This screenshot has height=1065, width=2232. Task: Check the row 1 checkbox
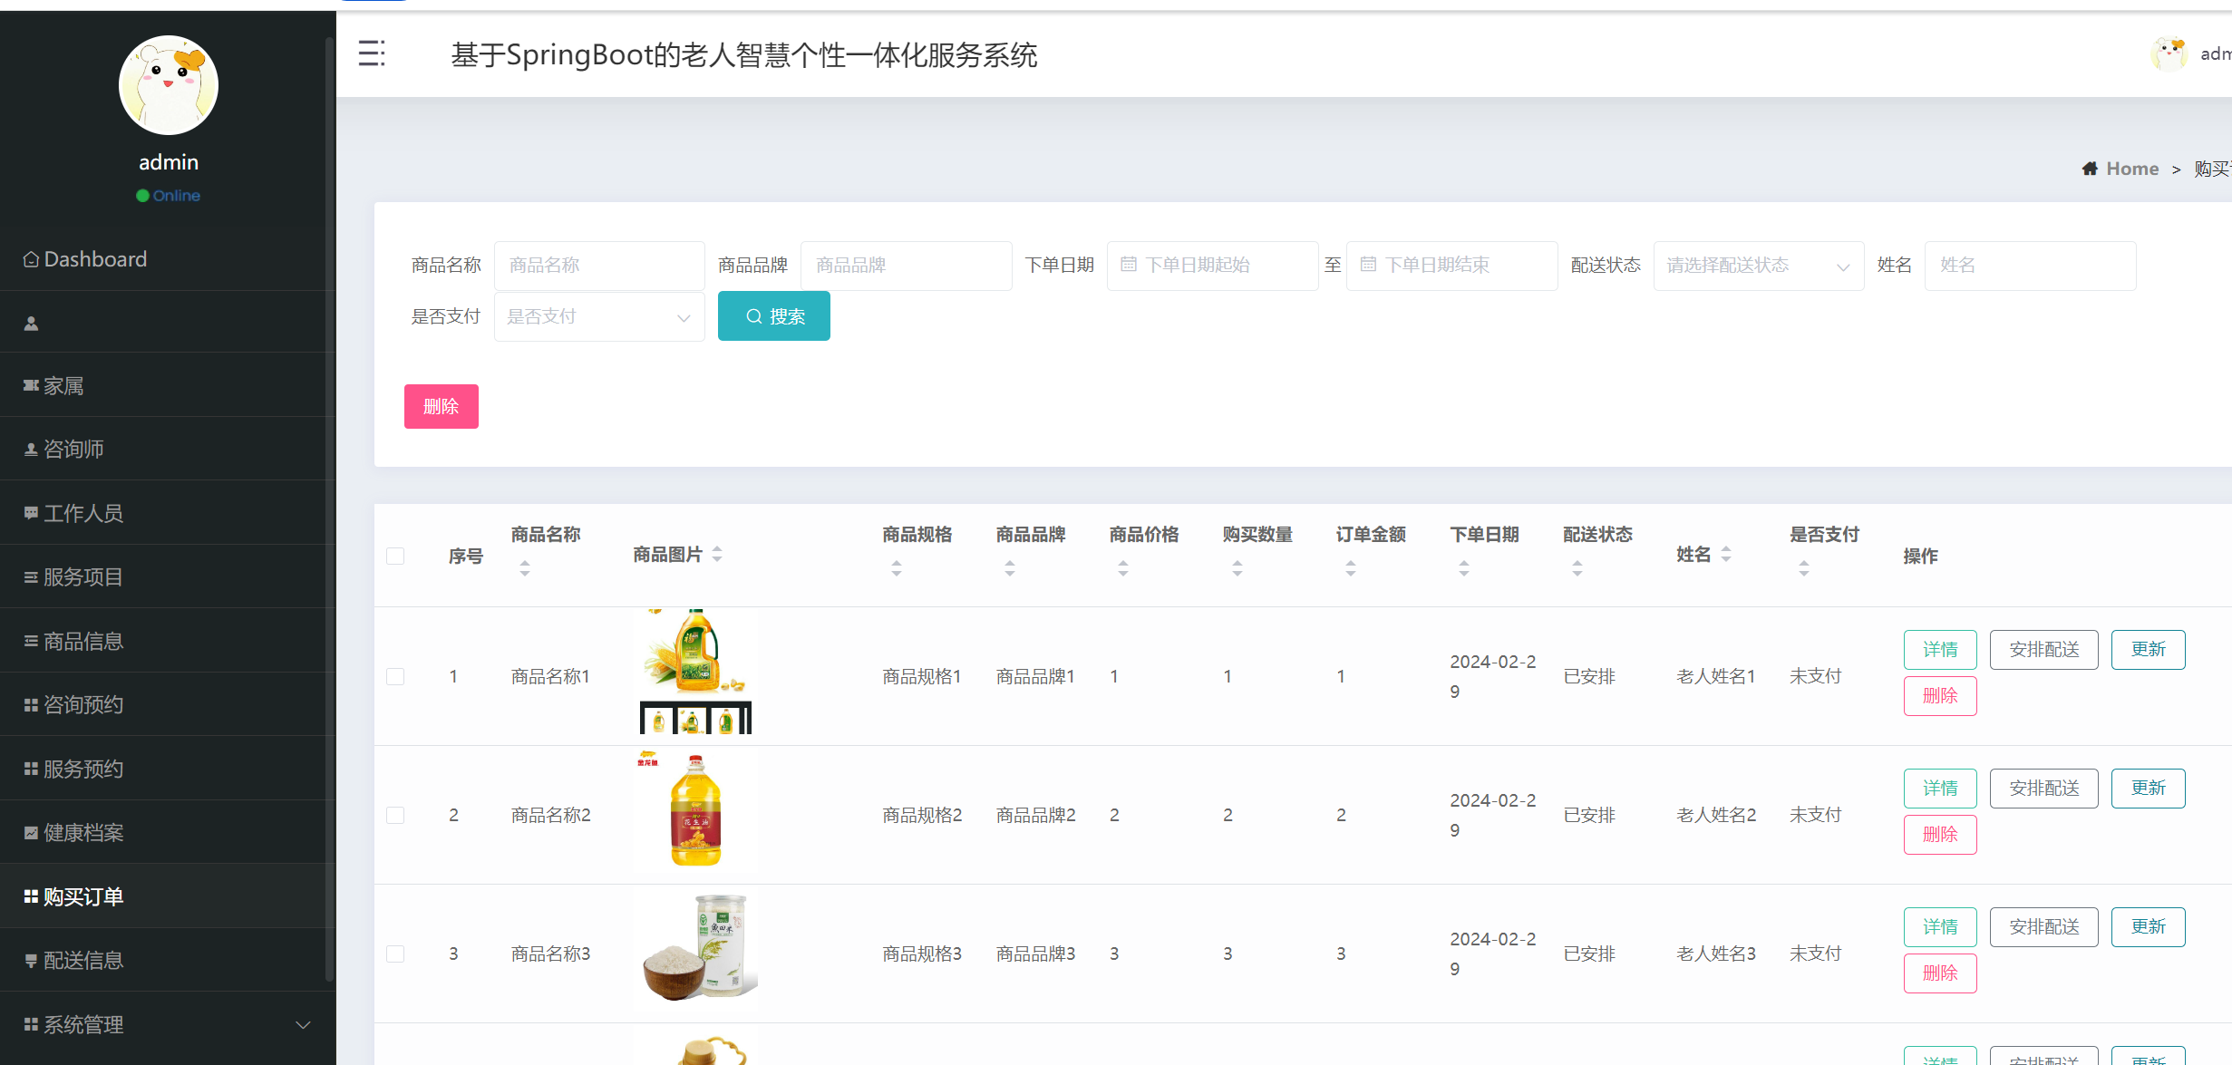395,676
